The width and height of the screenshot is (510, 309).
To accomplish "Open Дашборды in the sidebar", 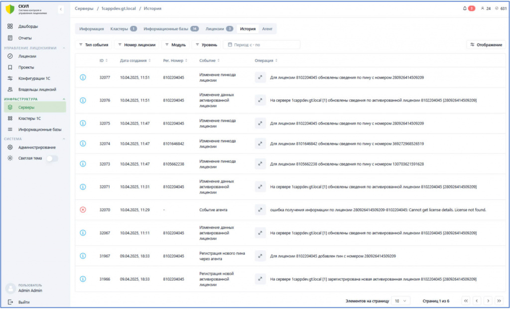I will [x=35, y=26].
